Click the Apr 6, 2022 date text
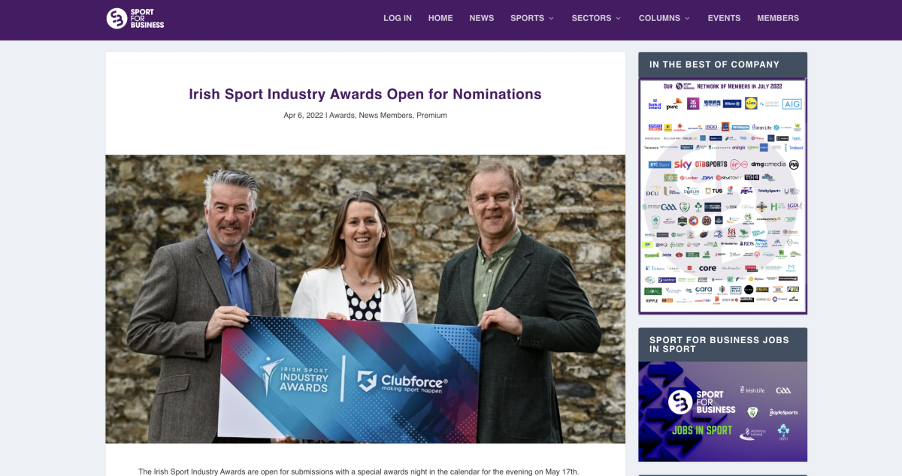 tap(304, 116)
